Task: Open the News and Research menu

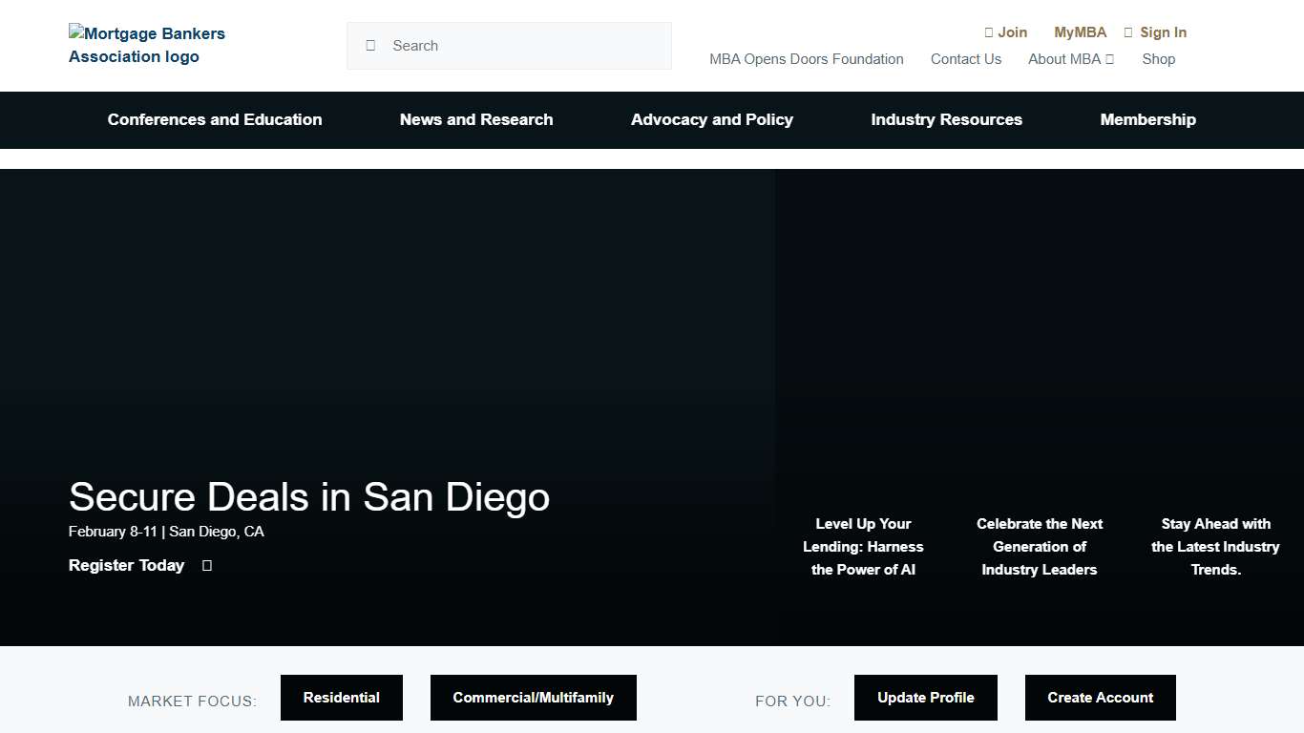Action: click(476, 120)
